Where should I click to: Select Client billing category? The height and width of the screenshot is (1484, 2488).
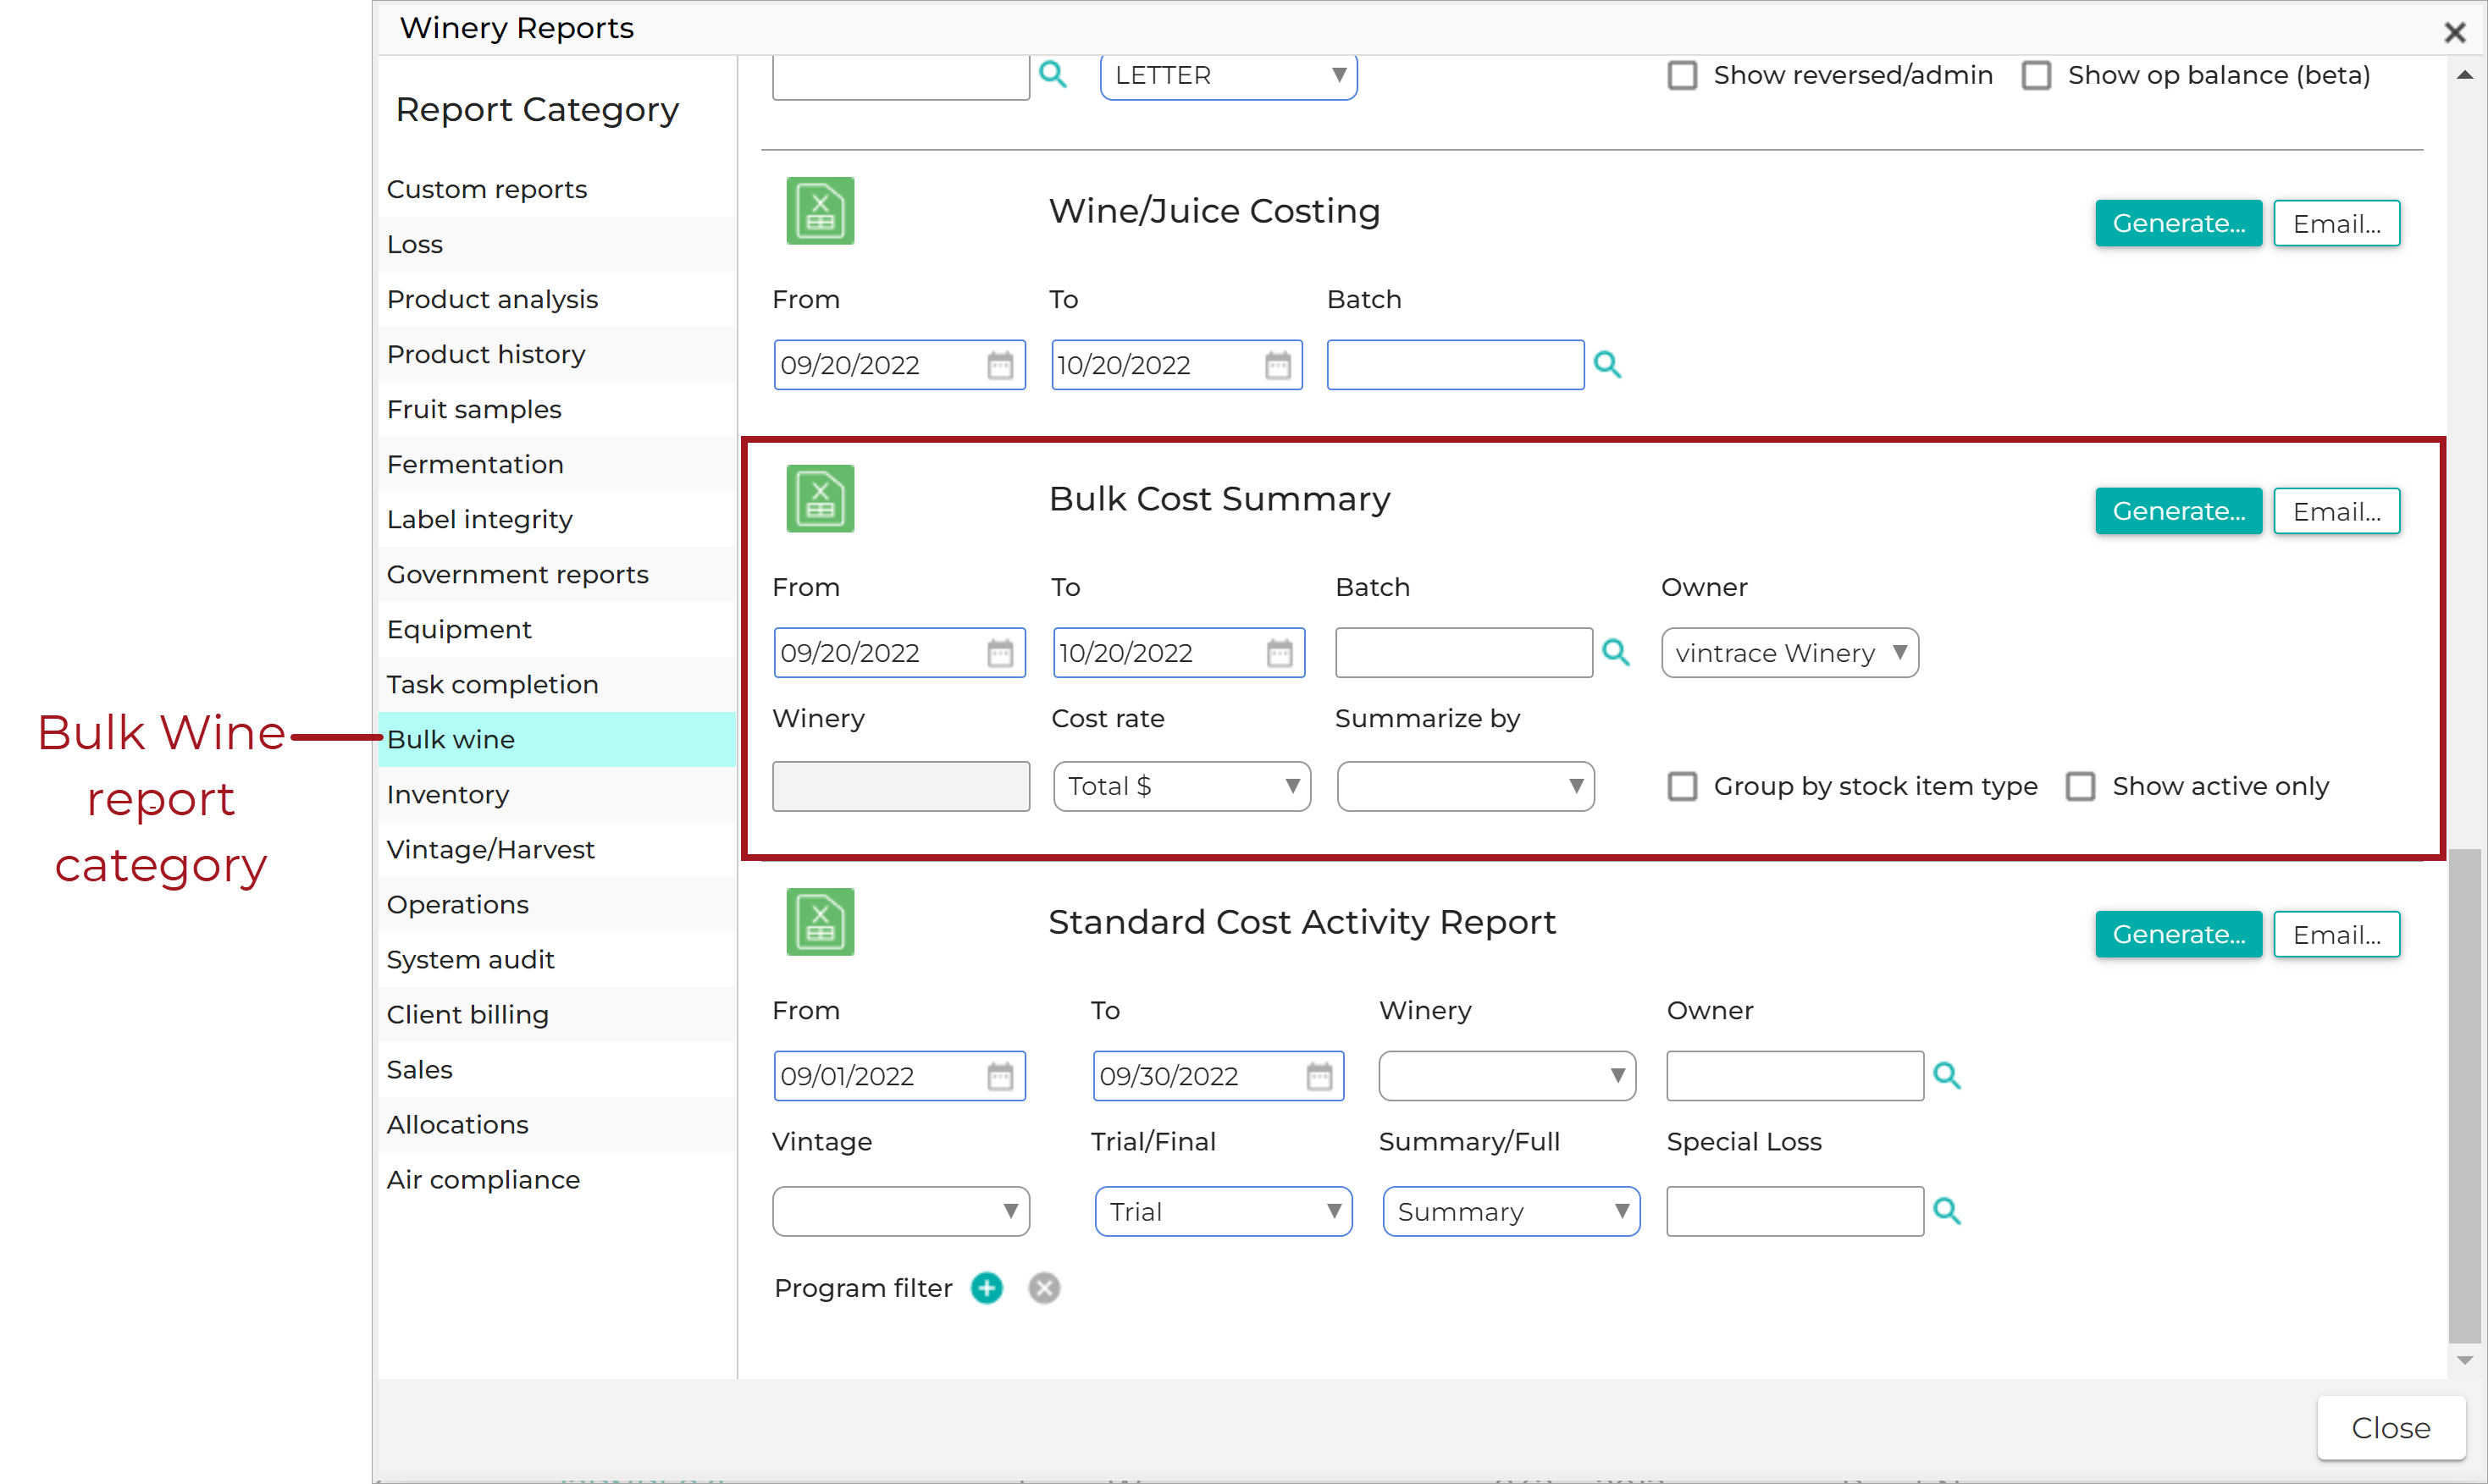557,1014
